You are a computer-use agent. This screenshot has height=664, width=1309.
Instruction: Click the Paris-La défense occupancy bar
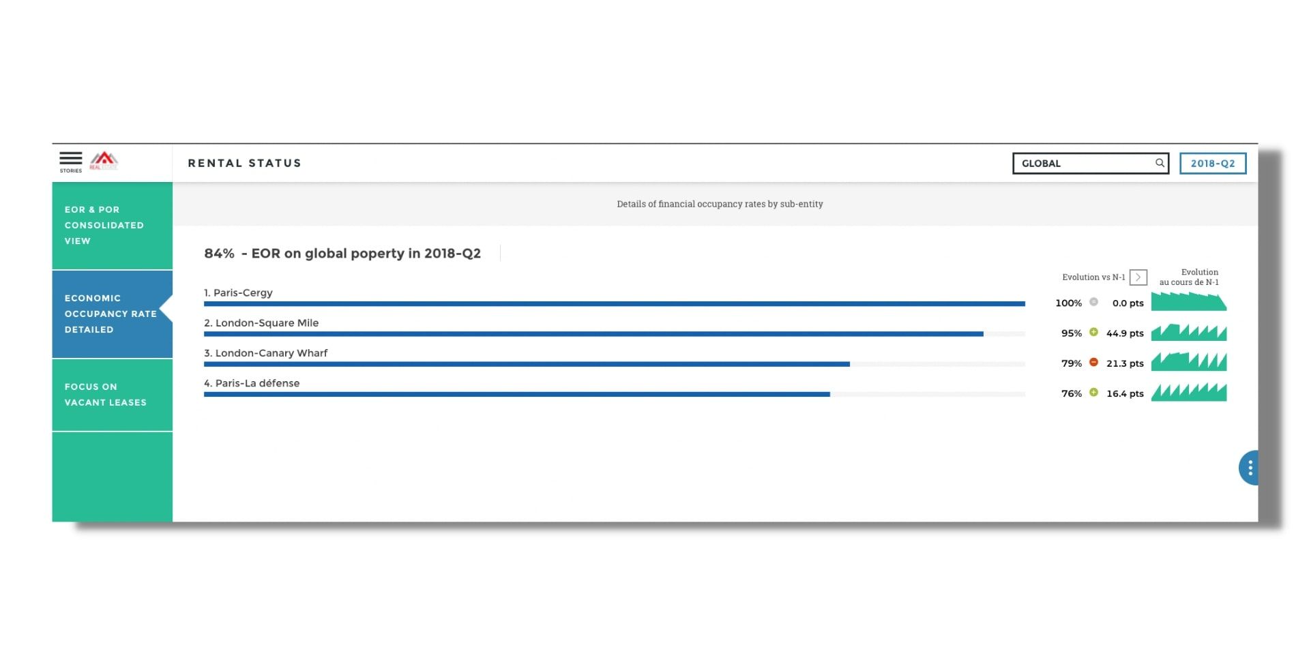point(516,394)
